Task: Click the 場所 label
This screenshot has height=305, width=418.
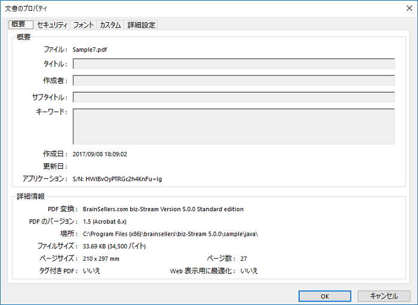Action: (x=69, y=234)
